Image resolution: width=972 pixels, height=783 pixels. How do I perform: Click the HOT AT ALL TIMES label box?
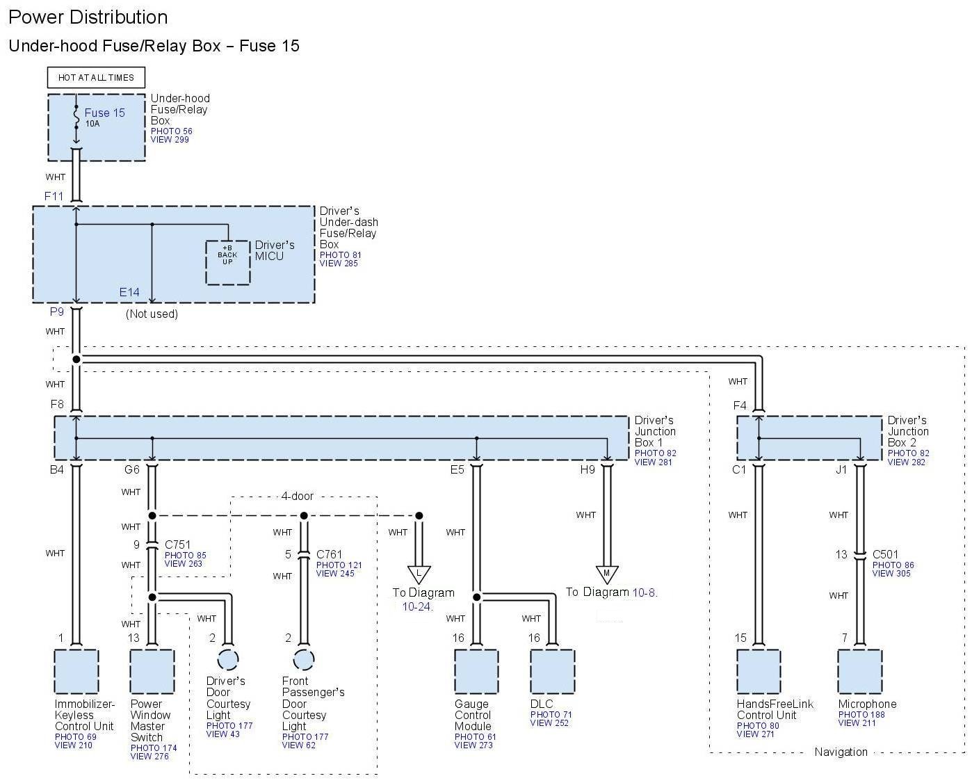click(96, 77)
